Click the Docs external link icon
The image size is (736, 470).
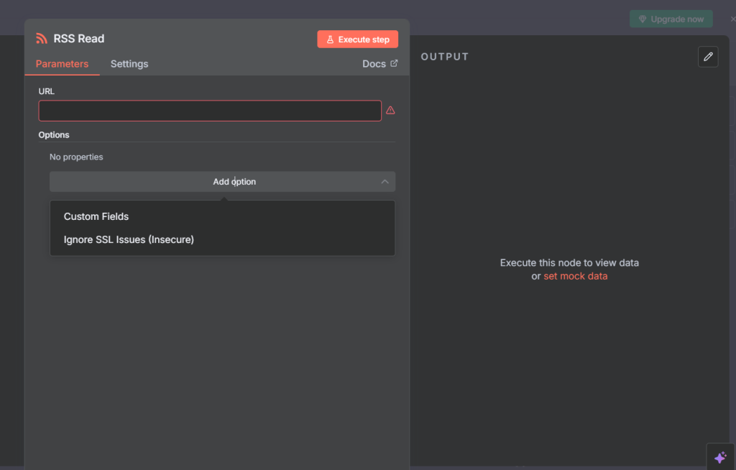(x=394, y=63)
